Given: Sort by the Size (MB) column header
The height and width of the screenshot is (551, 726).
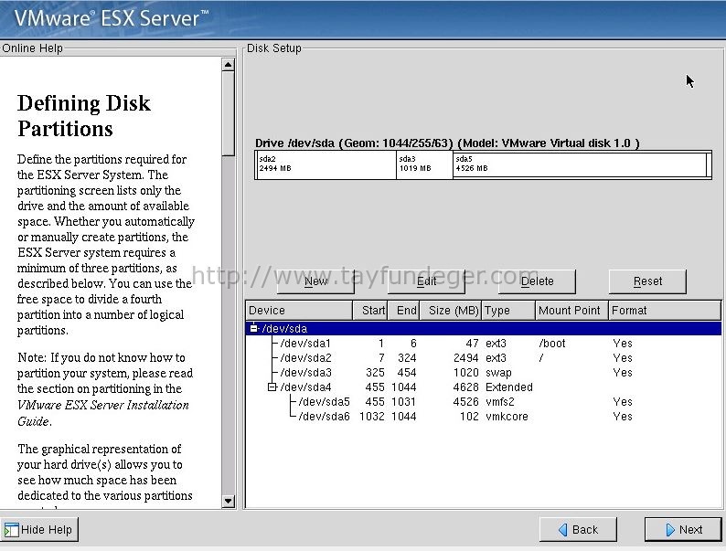Looking at the screenshot, I should coord(451,311).
